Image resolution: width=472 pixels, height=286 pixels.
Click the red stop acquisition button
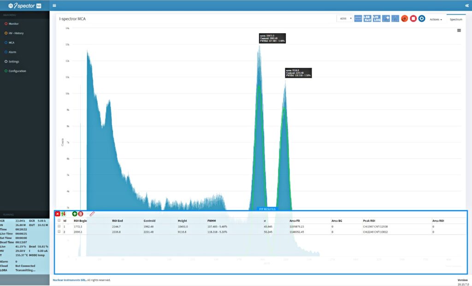(x=413, y=19)
